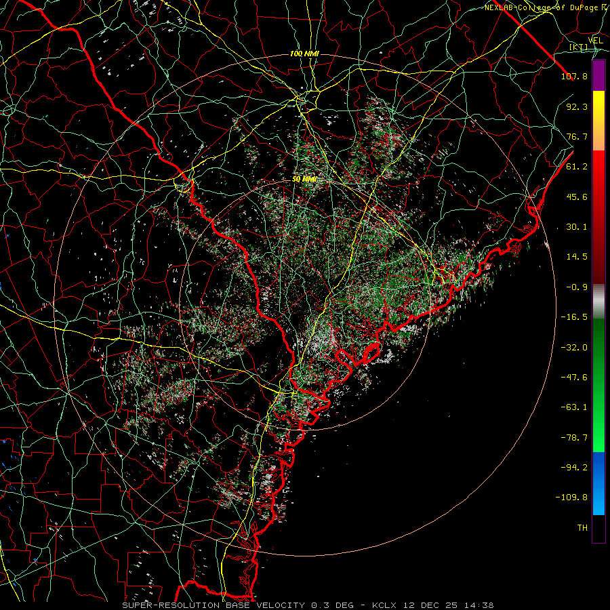610x610 pixels.
Task: Click the TH threshold label in legend
Action: [582, 528]
